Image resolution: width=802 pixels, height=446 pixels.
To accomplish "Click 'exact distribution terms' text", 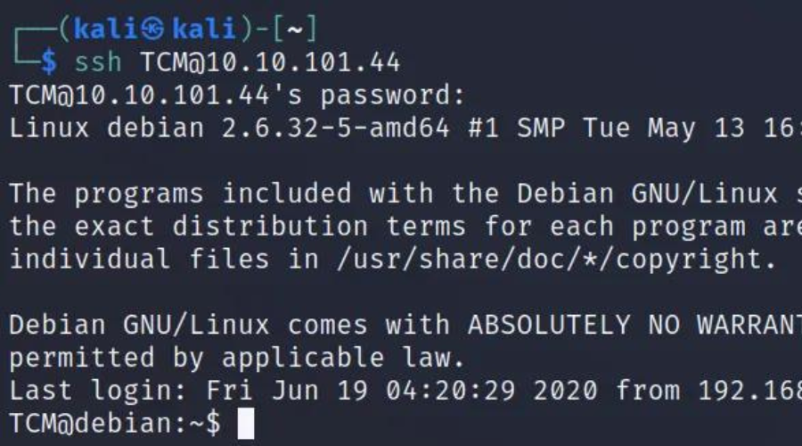I will 270,227.
